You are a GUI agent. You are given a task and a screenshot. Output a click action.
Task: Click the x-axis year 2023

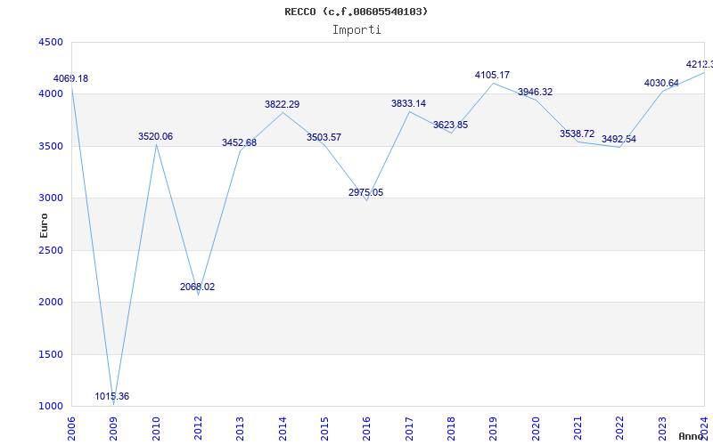pyautogui.click(x=662, y=429)
